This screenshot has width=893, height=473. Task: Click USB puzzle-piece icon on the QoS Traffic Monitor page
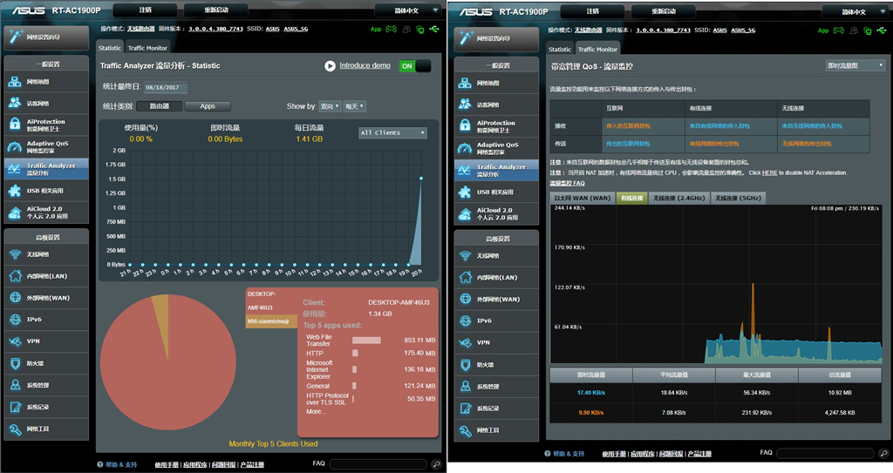click(x=466, y=192)
